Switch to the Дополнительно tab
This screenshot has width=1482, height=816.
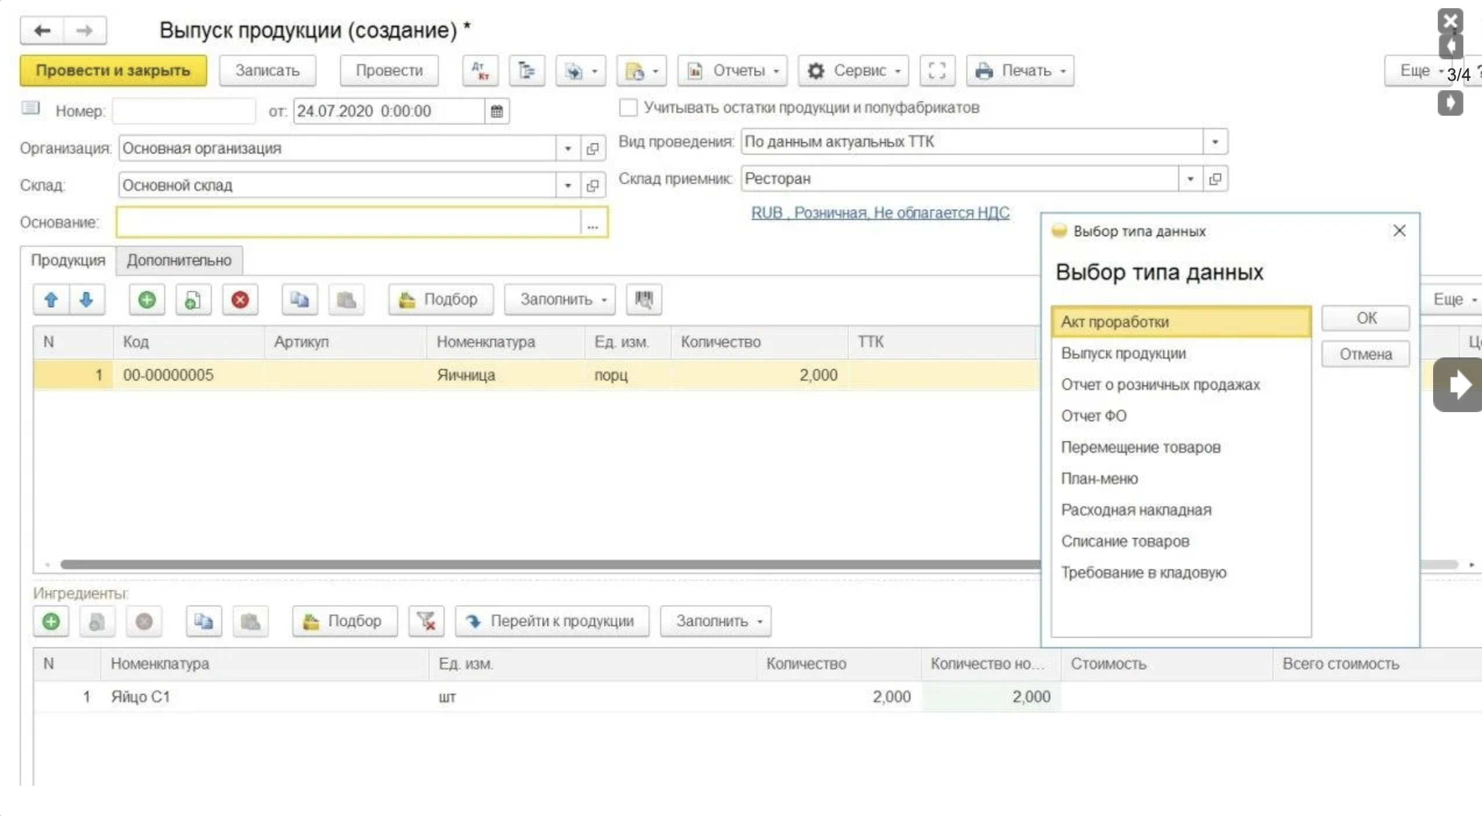179,260
